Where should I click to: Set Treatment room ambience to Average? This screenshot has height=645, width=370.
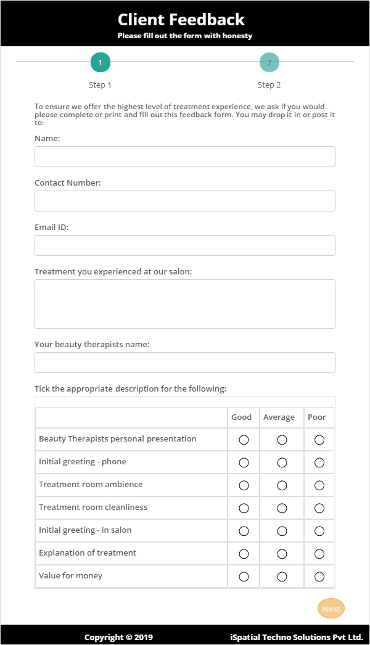pyautogui.click(x=282, y=485)
